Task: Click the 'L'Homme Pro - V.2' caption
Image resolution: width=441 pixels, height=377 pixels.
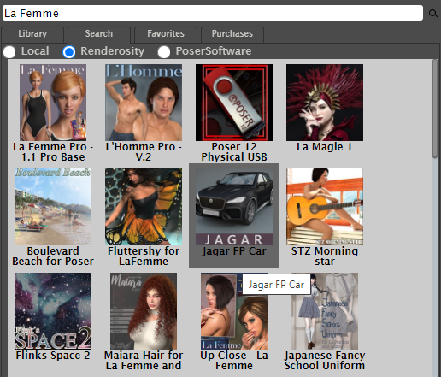Action: click(144, 152)
